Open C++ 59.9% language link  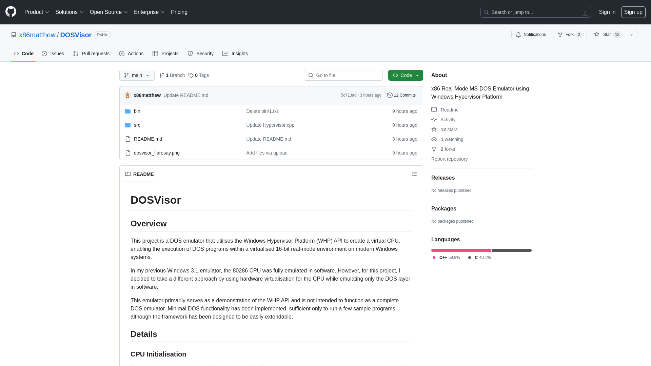coord(446,258)
